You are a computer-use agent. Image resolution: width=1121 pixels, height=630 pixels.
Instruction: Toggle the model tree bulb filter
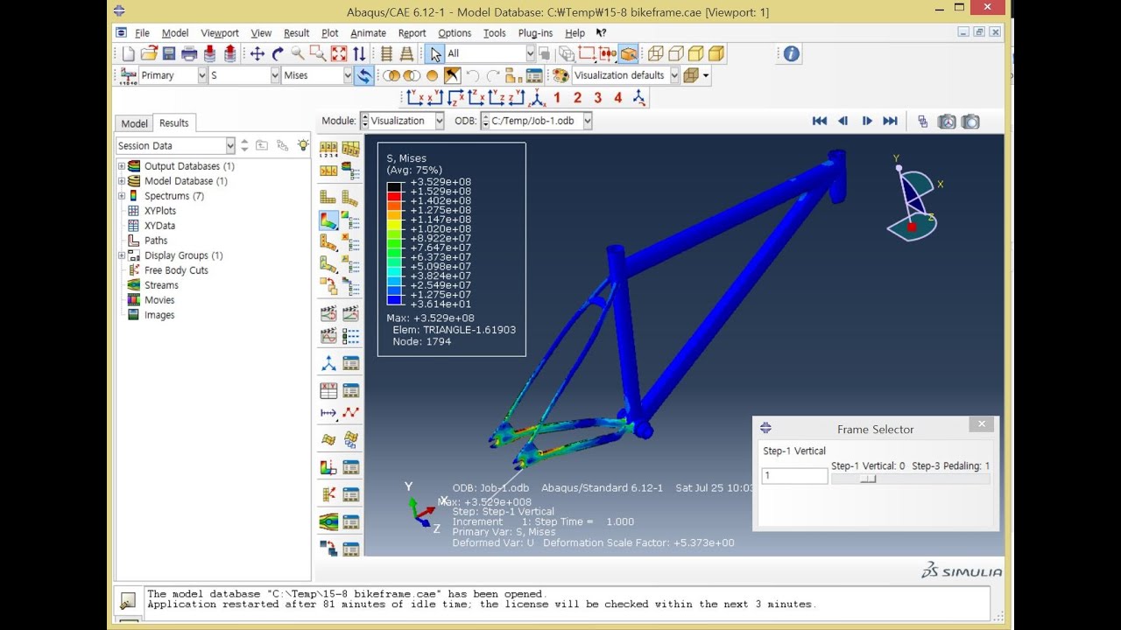click(x=303, y=145)
